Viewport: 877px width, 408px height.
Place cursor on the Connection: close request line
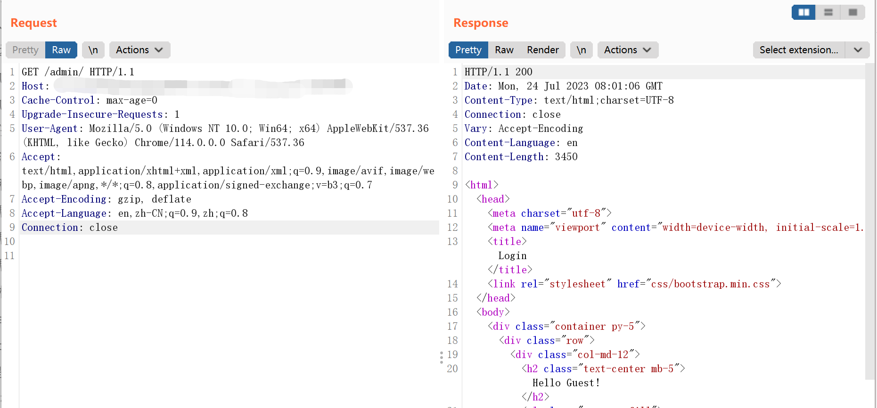point(70,228)
